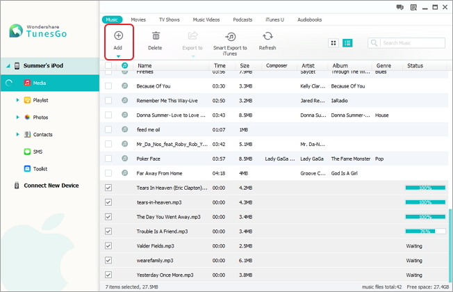453x292 pixels.
Task: Click the Delete trash icon
Action: point(156,36)
